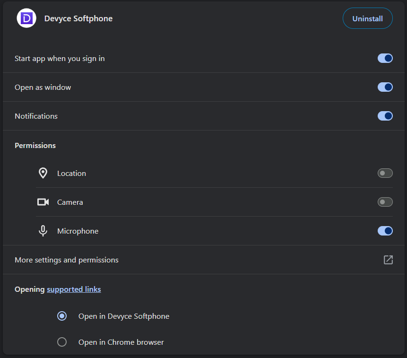Click the Microphone icon in Permissions
The image size is (407, 358).
point(43,231)
